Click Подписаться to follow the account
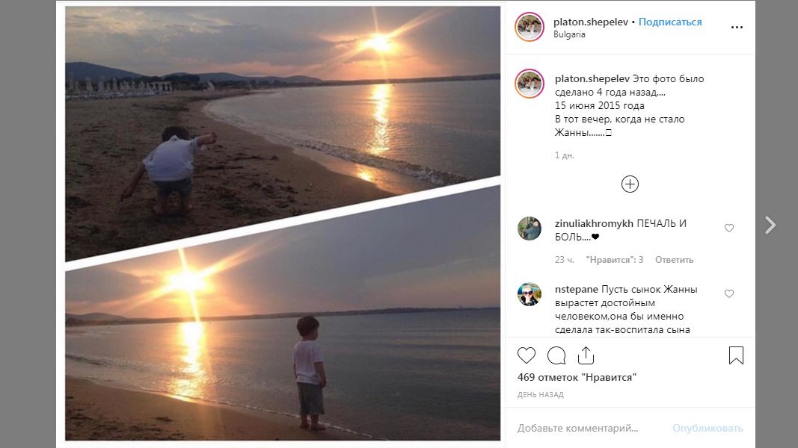The height and width of the screenshot is (448, 798). 669,22
